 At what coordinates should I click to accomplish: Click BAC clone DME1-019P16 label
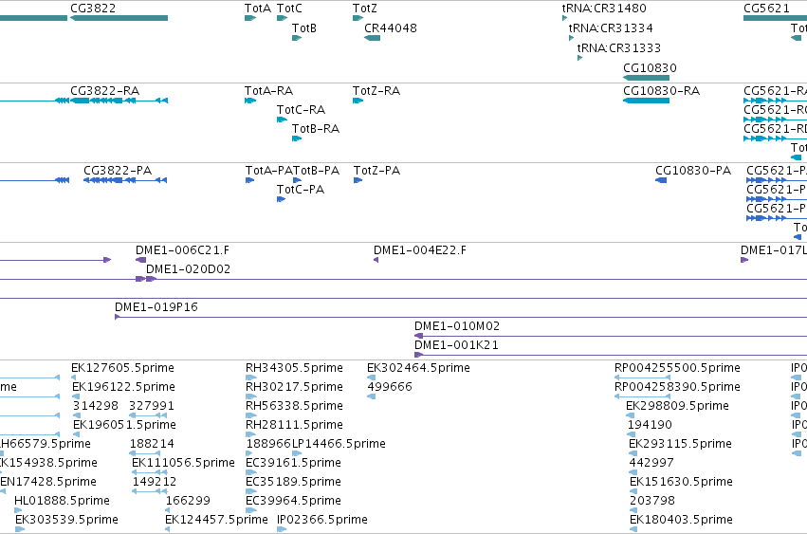pos(156,307)
